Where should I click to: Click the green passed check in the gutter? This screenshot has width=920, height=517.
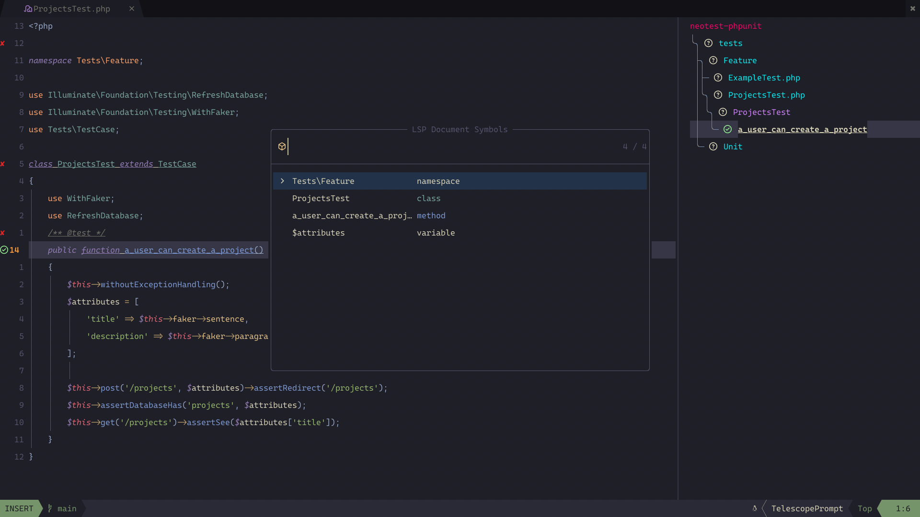tap(4, 249)
